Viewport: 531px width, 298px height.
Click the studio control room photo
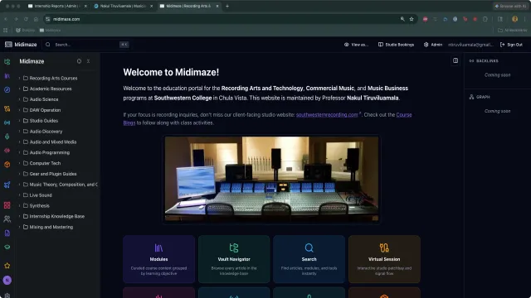coord(271,179)
